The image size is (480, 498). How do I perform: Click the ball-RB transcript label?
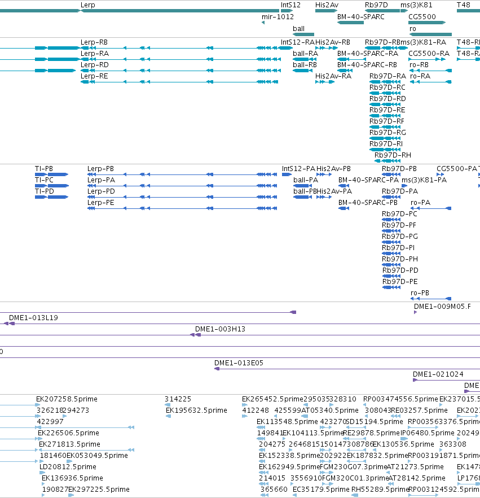pyautogui.click(x=305, y=65)
